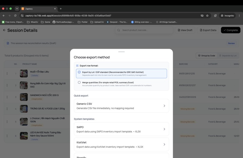The width and height of the screenshot is (243, 158).
Task: Open the row menu for LEE KUM KEE
Action: [7, 136]
